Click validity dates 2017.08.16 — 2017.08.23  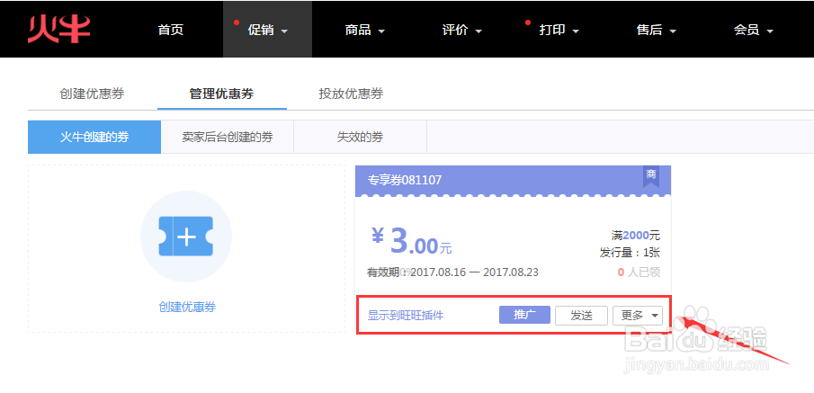[x=475, y=272]
